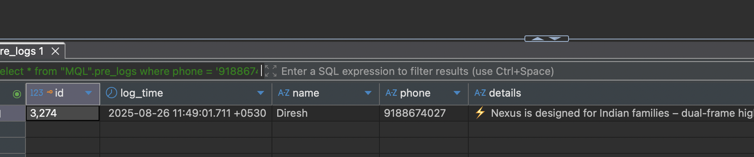This screenshot has width=754, height=157.
Task: Click the A-Z type icon beside name
Action: click(x=284, y=93)
